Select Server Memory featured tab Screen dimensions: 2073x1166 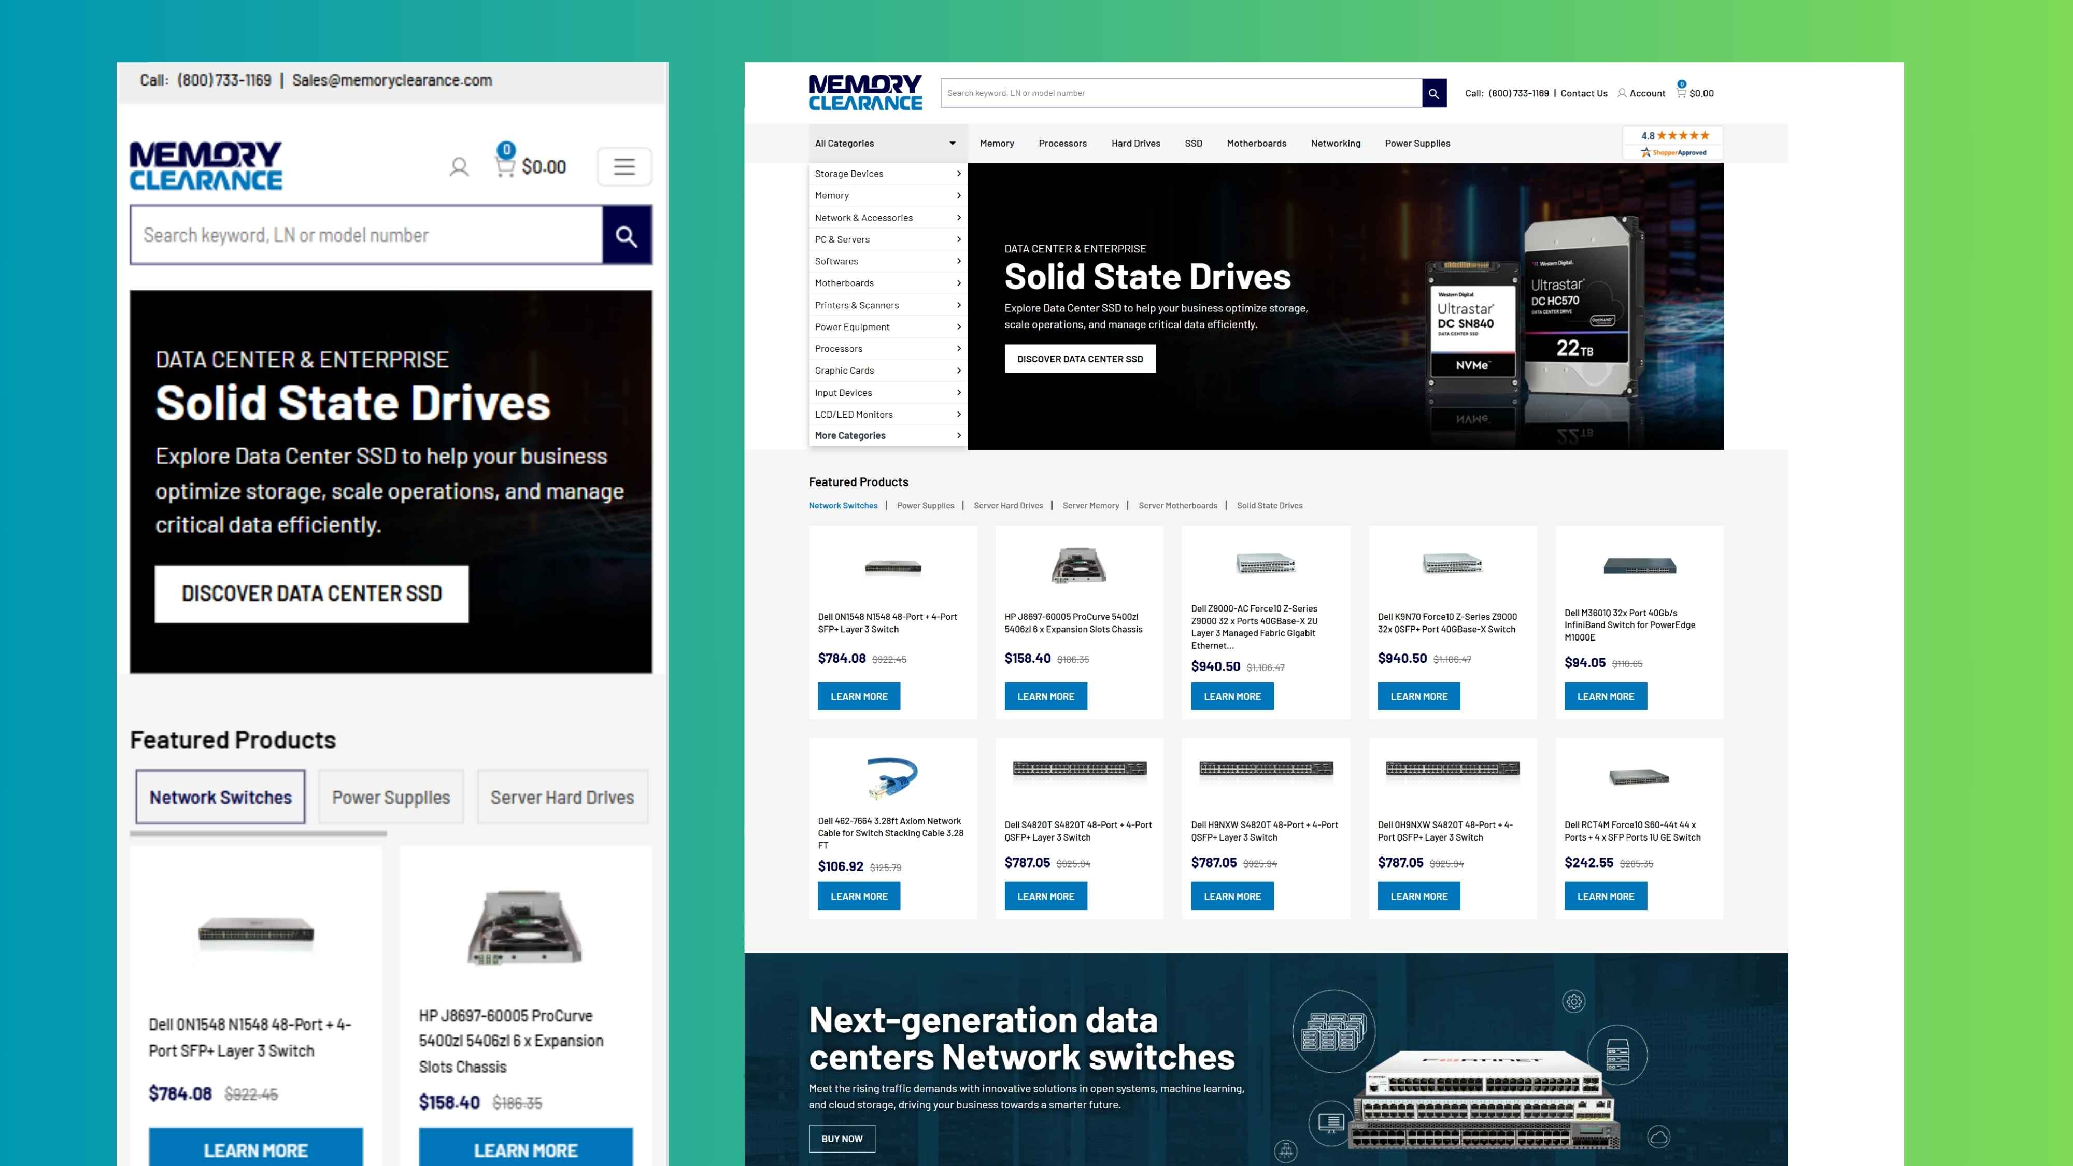(x=1090, y=505)
